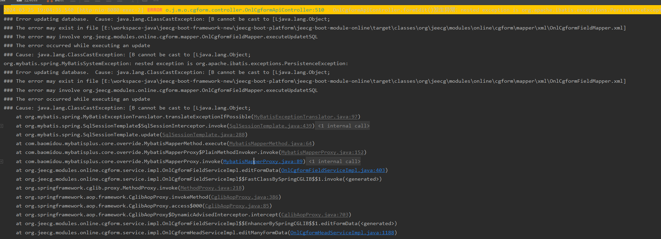Open MybatisMapperMethod.java:64 link
Screen dimensions: 661x239
tap(270, 143)
